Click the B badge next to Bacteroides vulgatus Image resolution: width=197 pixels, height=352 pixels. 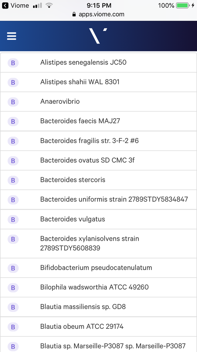point(13,219)
